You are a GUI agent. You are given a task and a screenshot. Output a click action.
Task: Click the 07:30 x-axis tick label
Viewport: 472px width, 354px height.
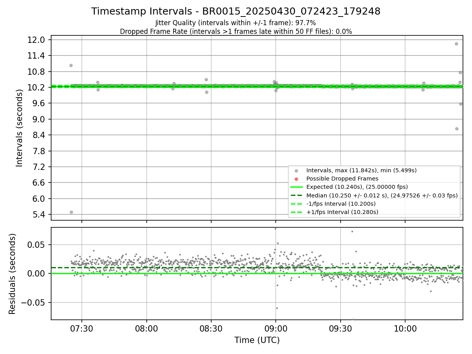point(82,328)
